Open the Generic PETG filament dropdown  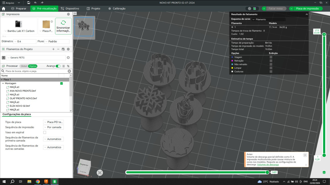point(36,58)
